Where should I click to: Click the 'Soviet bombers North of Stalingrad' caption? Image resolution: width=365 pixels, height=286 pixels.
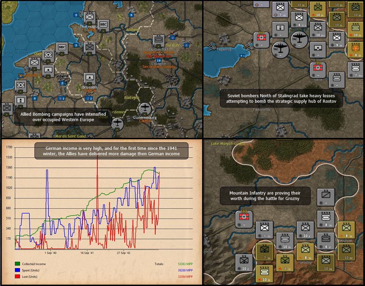click(281, 98)
